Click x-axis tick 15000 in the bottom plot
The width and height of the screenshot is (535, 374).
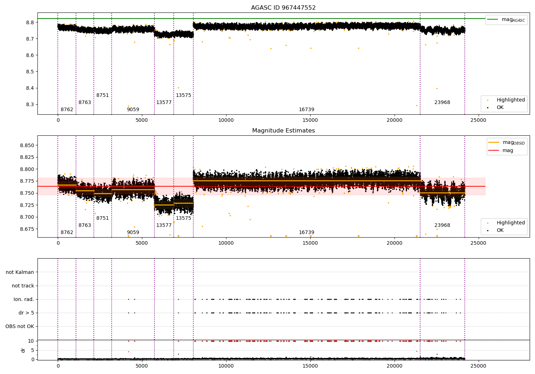[310, 366]
